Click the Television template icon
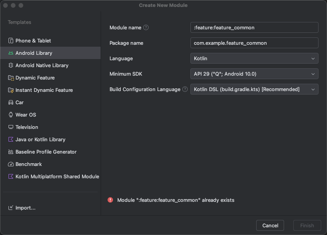 click(x=11, y=127)
